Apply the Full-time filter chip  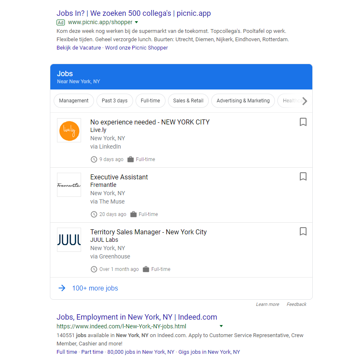[x=150, y=101]
